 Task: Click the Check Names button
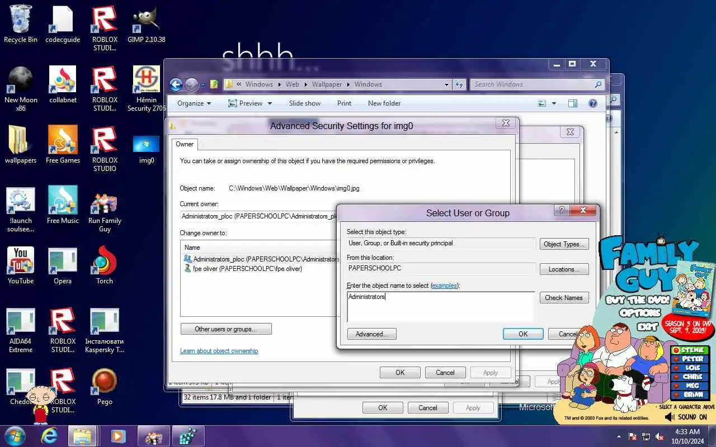click(564, 298)
